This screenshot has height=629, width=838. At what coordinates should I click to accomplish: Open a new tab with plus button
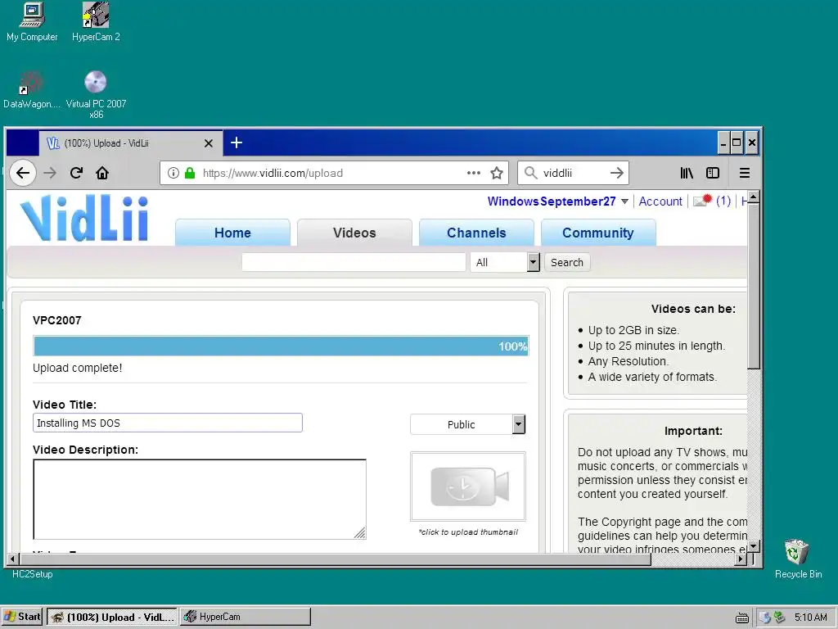(237, 143)
